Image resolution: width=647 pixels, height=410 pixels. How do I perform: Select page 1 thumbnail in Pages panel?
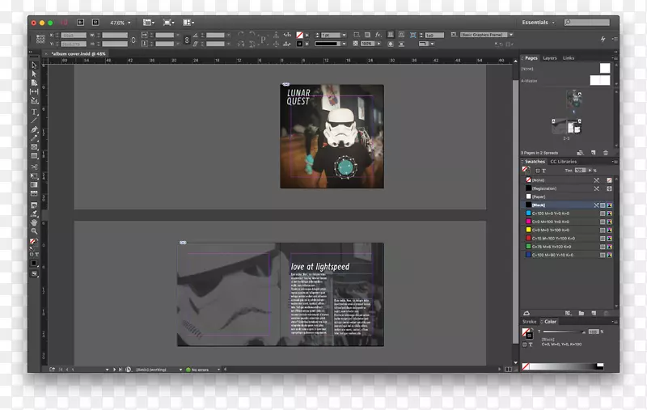click(x=573, y=99)
